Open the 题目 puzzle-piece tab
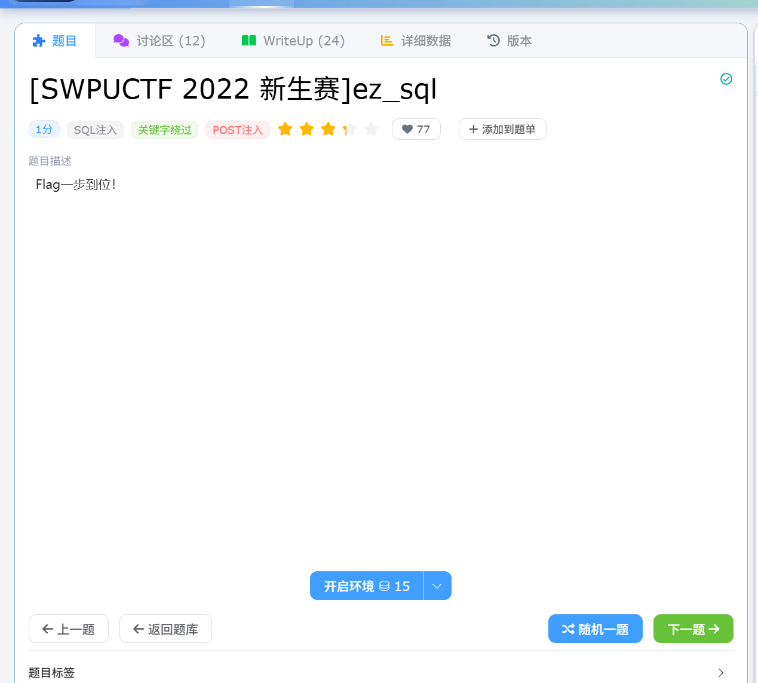The height and width of the screenshot is (683, 758). [54, 41]
